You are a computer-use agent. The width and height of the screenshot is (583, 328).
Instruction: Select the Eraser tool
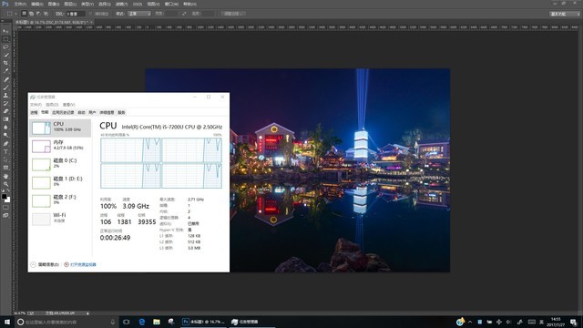click(5, 111)
